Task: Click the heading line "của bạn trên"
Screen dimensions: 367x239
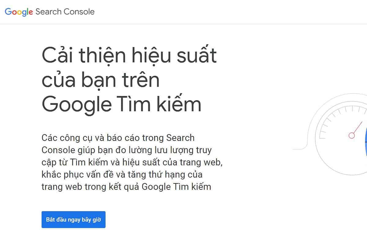Action: [101, 80]
